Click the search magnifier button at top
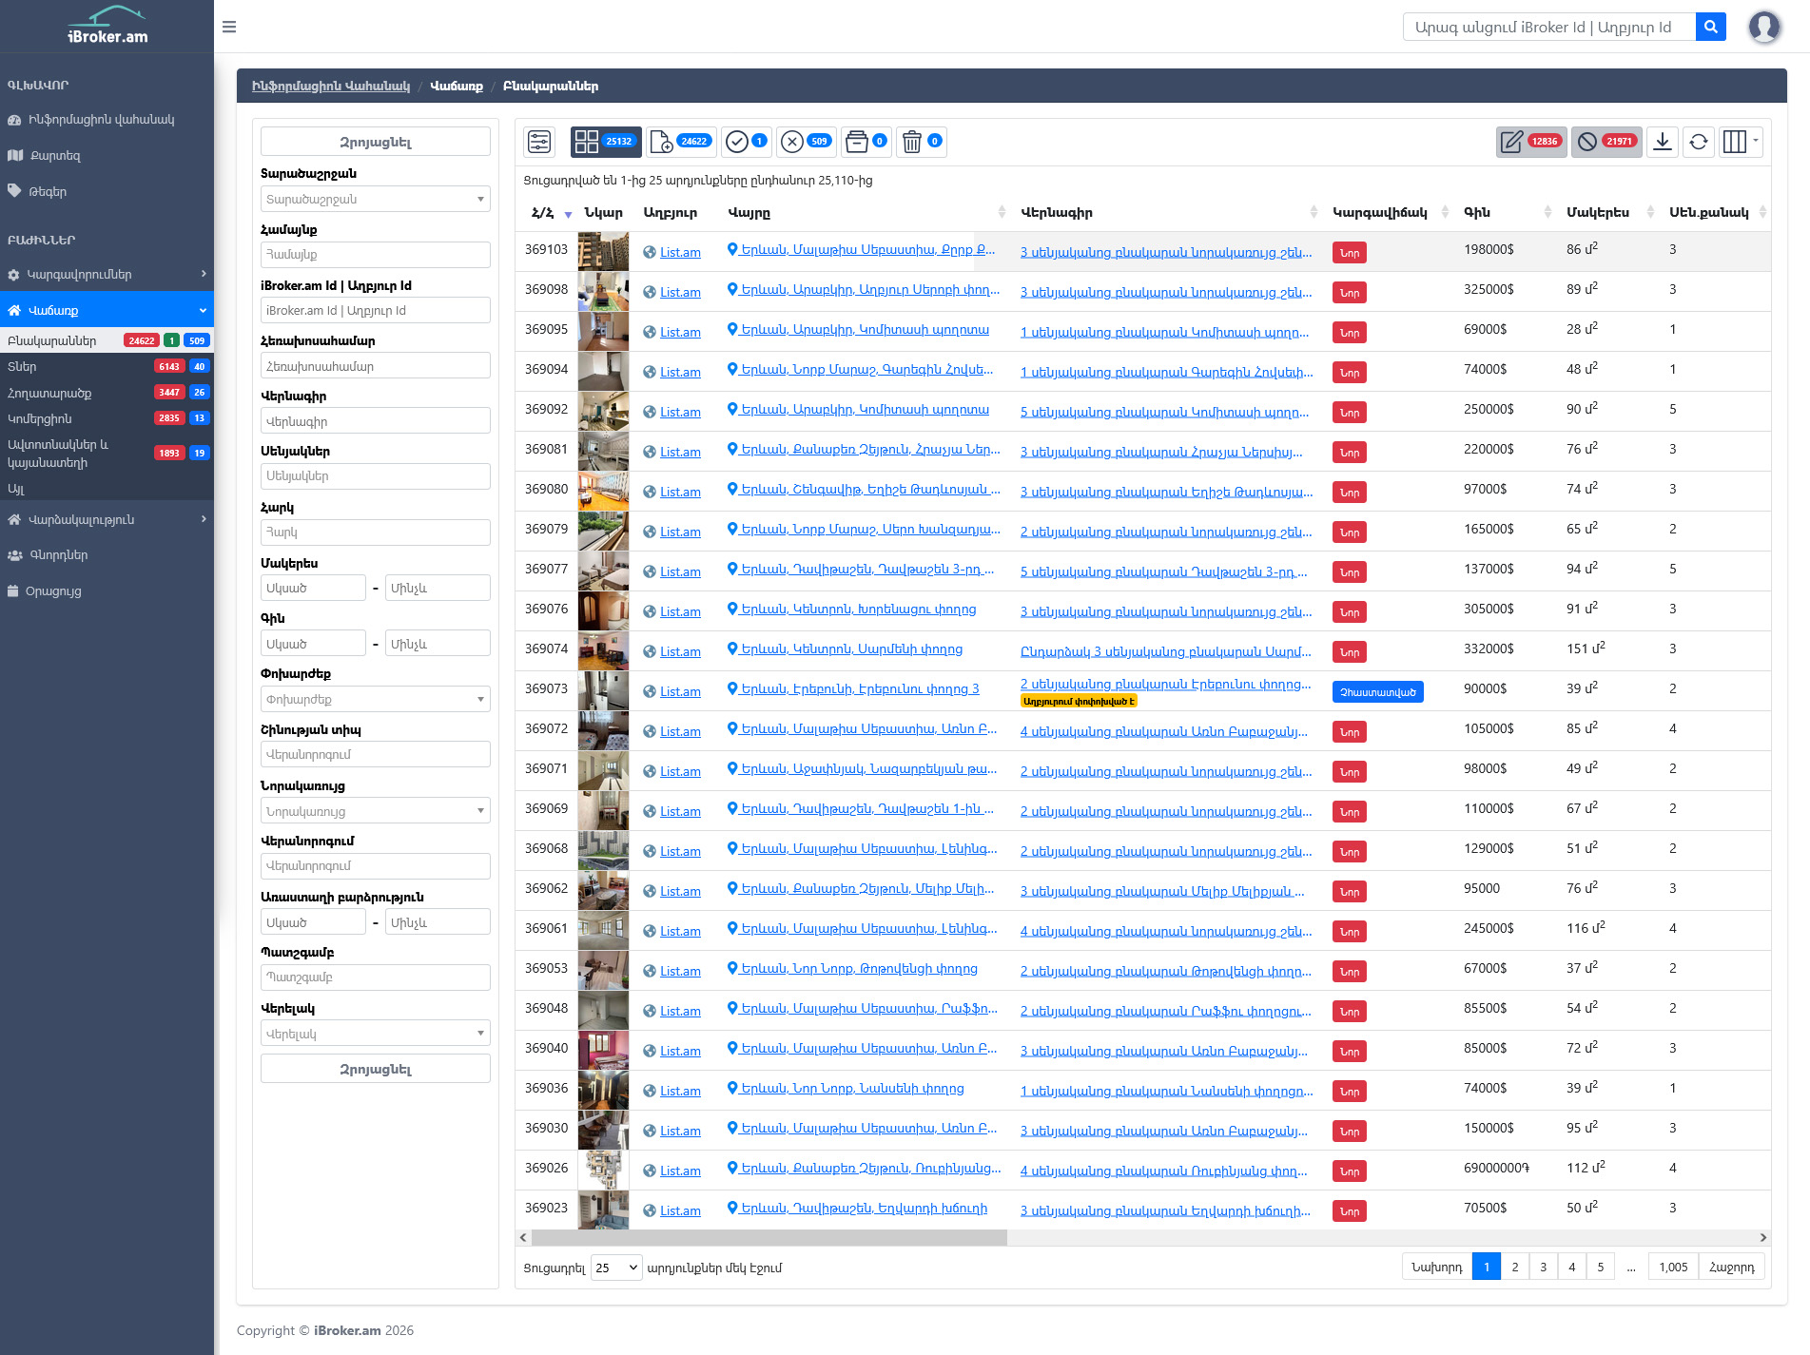This screenshot has width=1810, height=1355. 1710,27
